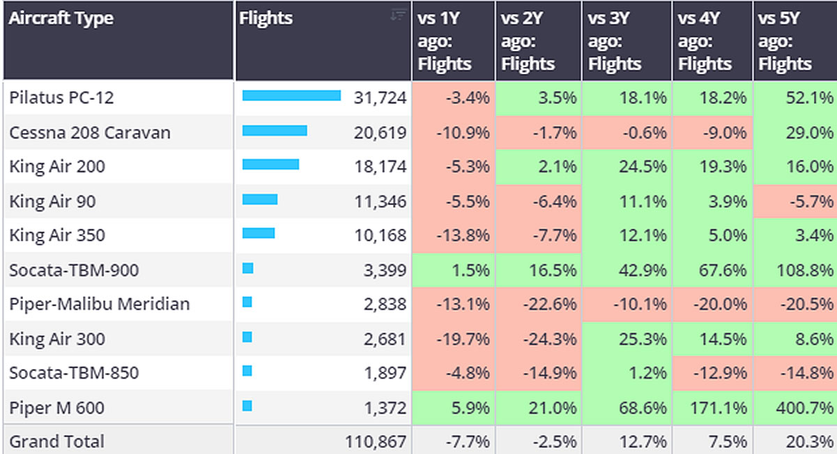Image resolution: width=837 pixels, height=454 pixels.
Task: Select the King Air 200 row label
Action: pyautogui.click(x=57, y=167)
